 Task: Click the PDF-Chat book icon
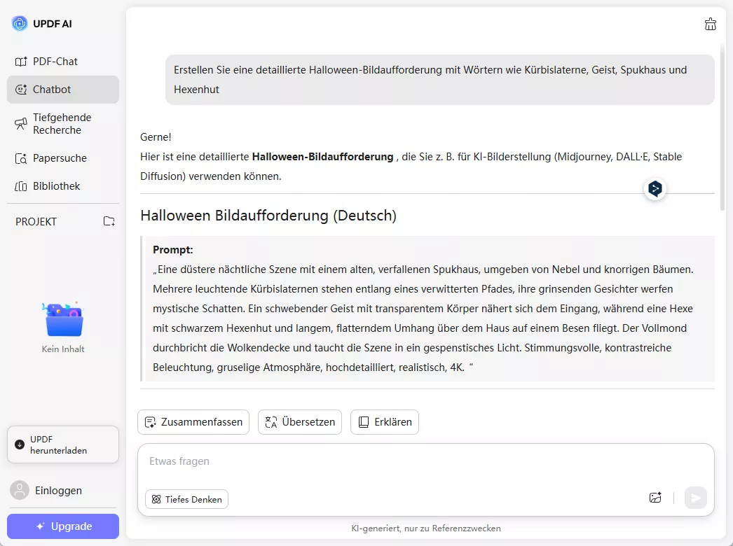point(20,62)
